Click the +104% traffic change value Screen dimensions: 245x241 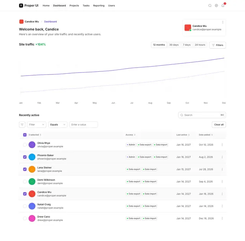pyautogui.click(x=41, y=45)
